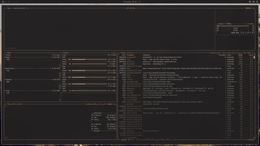
Task: Select the Hyprland --watchdog-fd process row
Action: 186,64
